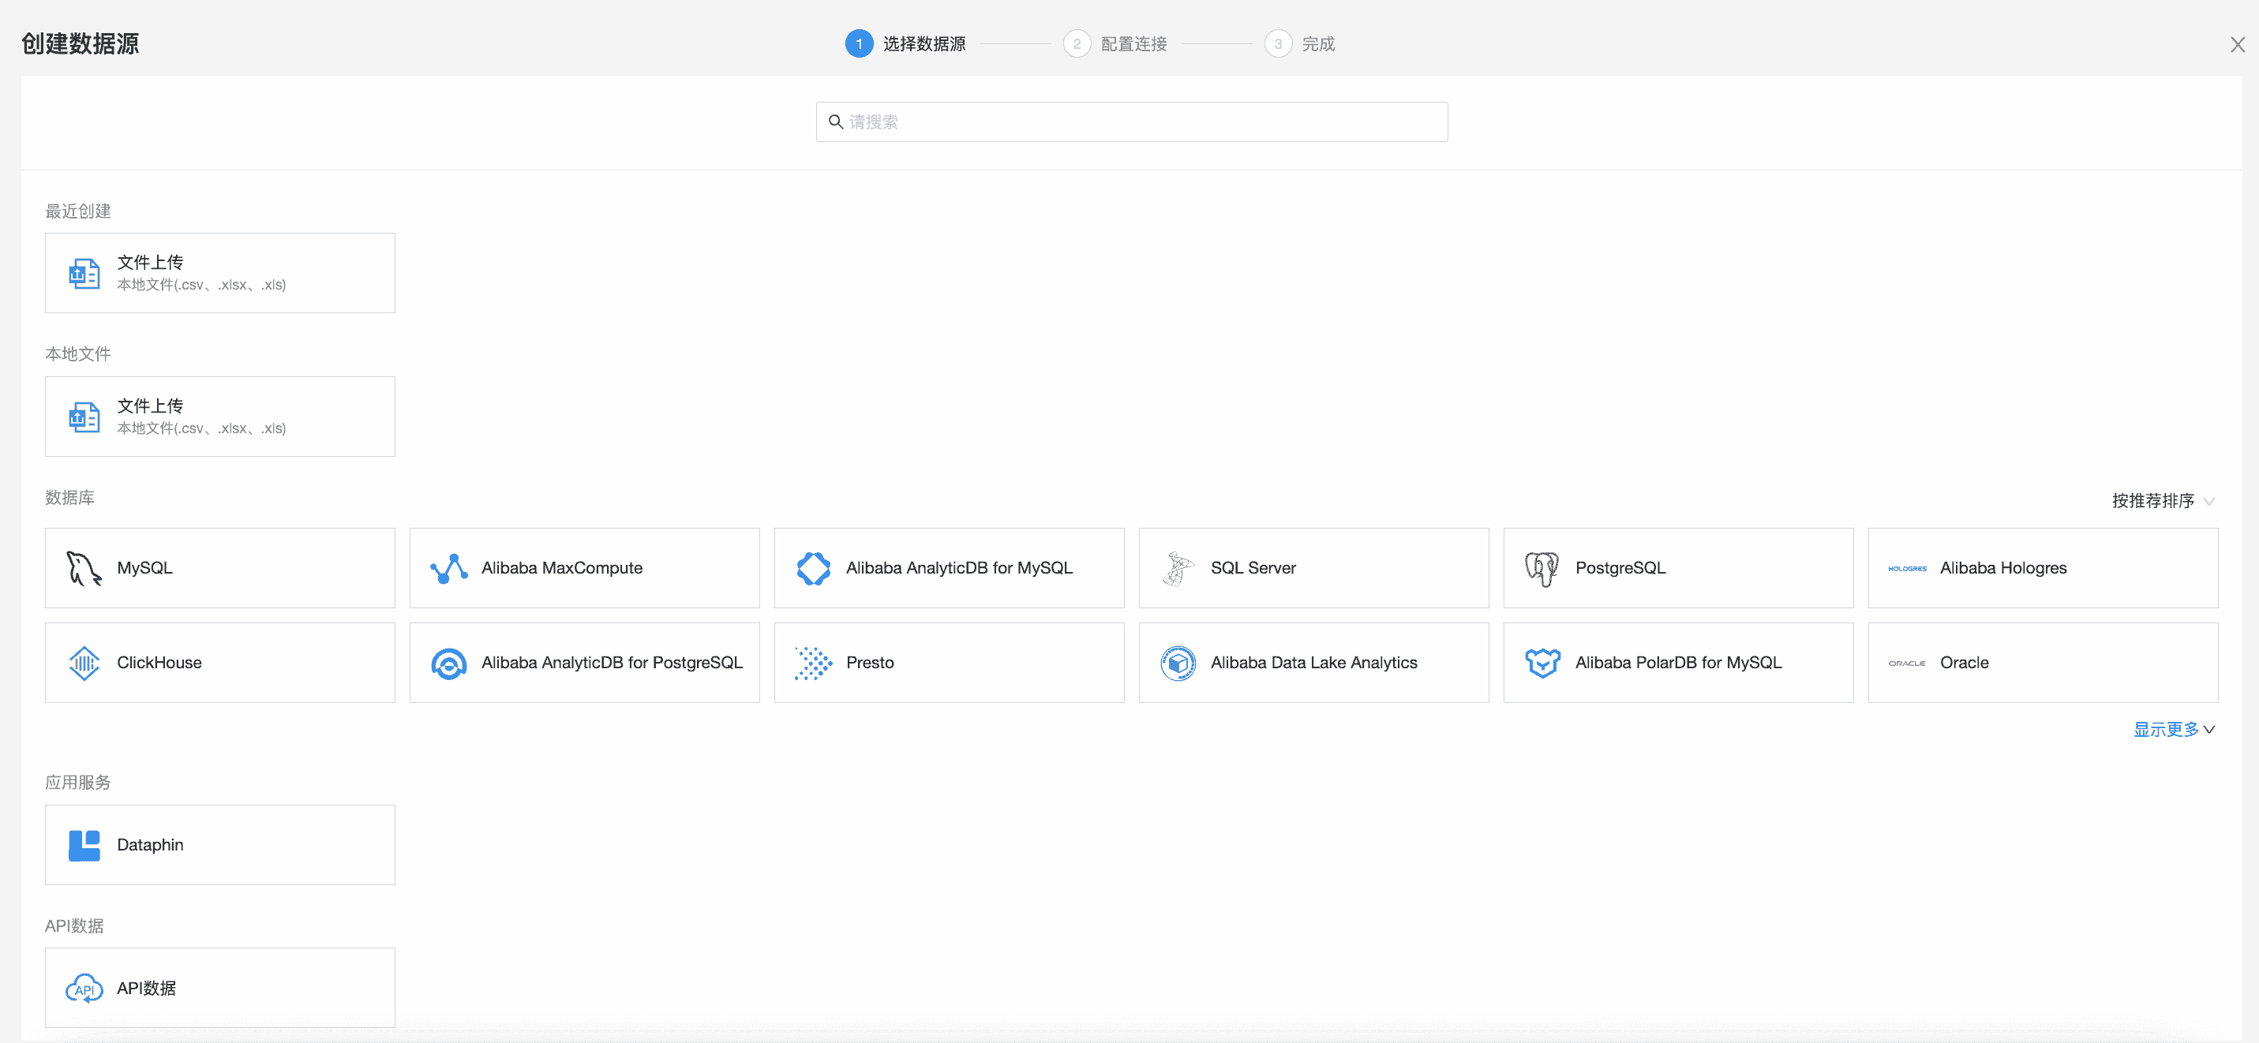2259x1043 pixels.
Task: Click the Alibaba MaxCompute icon
Action: (449, 568)
